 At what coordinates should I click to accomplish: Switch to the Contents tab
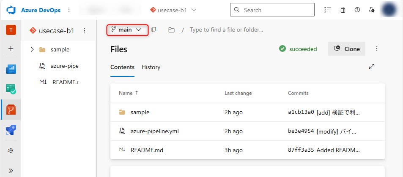122,67
